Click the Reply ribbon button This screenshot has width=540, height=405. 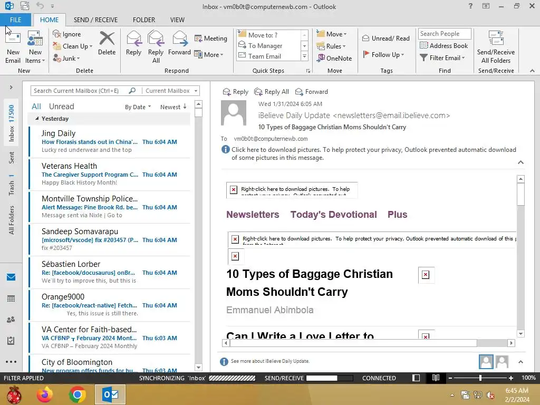click(x=133, y=44)
